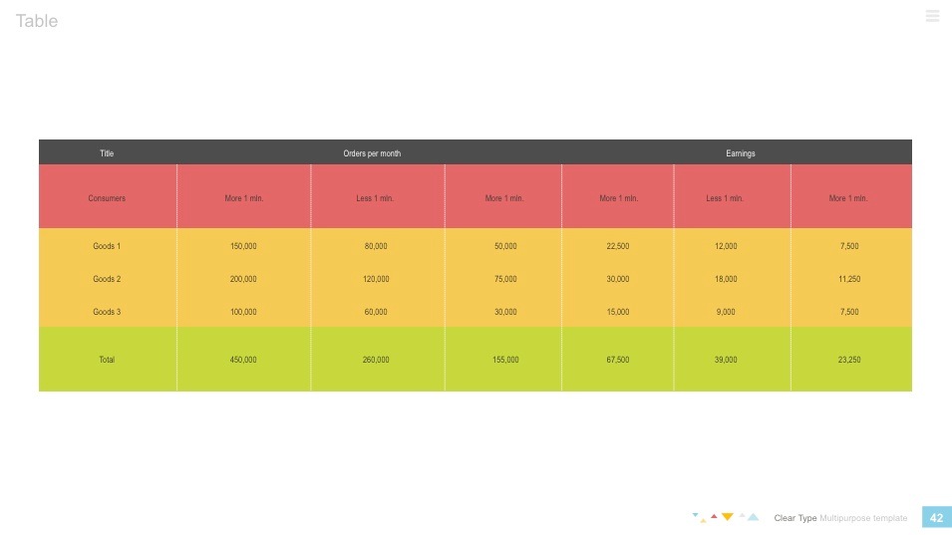The height and width of the screenshot is (535, 952).
Task: Click the 23,250 earnings total cell
Action: coord(849,359)
